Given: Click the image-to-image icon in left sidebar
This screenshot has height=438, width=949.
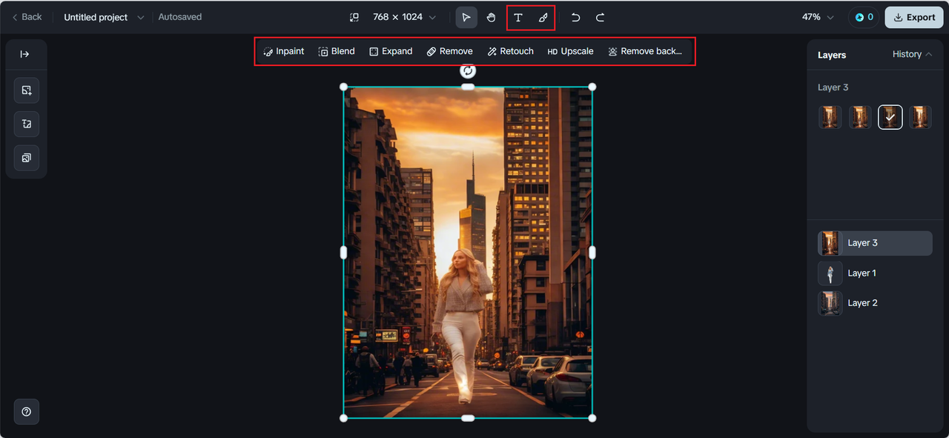Looking at the screenshot, I should [x=27, y=124].
